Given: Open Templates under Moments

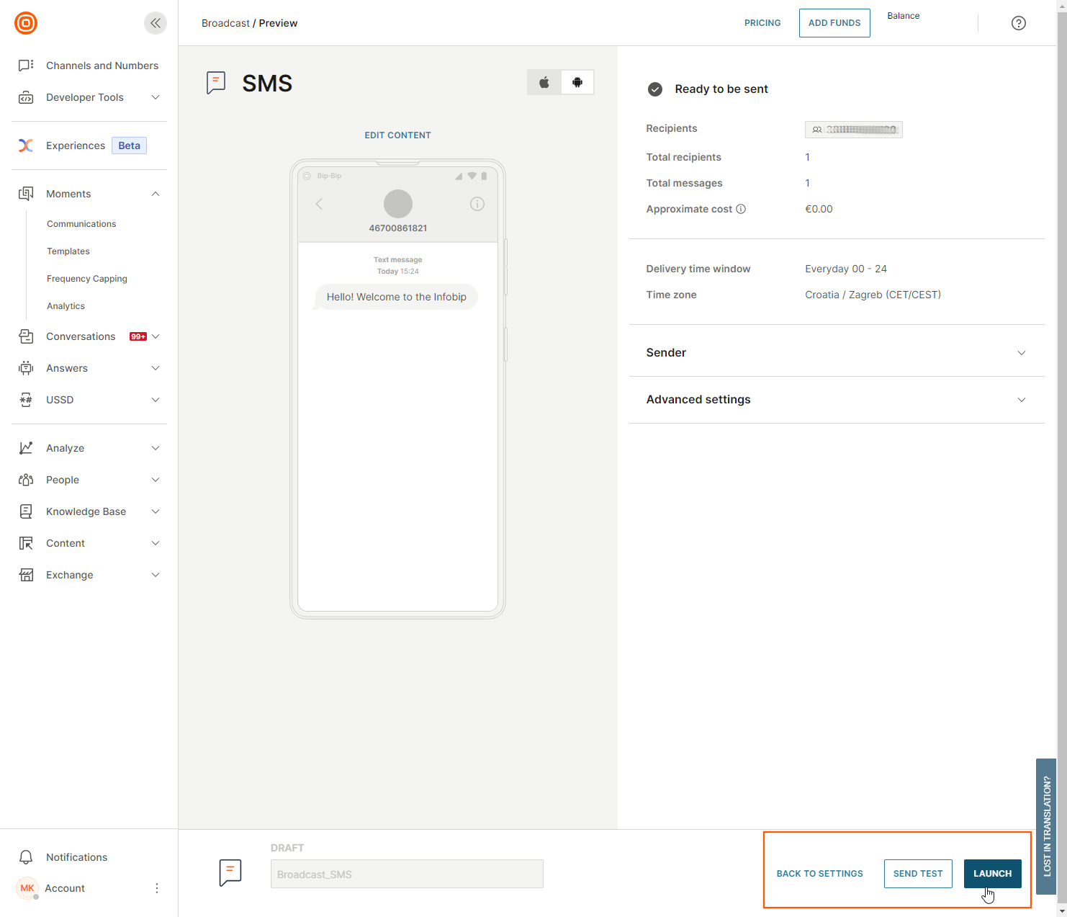Looking at the screenshot, I should click(x=68, y=251).
